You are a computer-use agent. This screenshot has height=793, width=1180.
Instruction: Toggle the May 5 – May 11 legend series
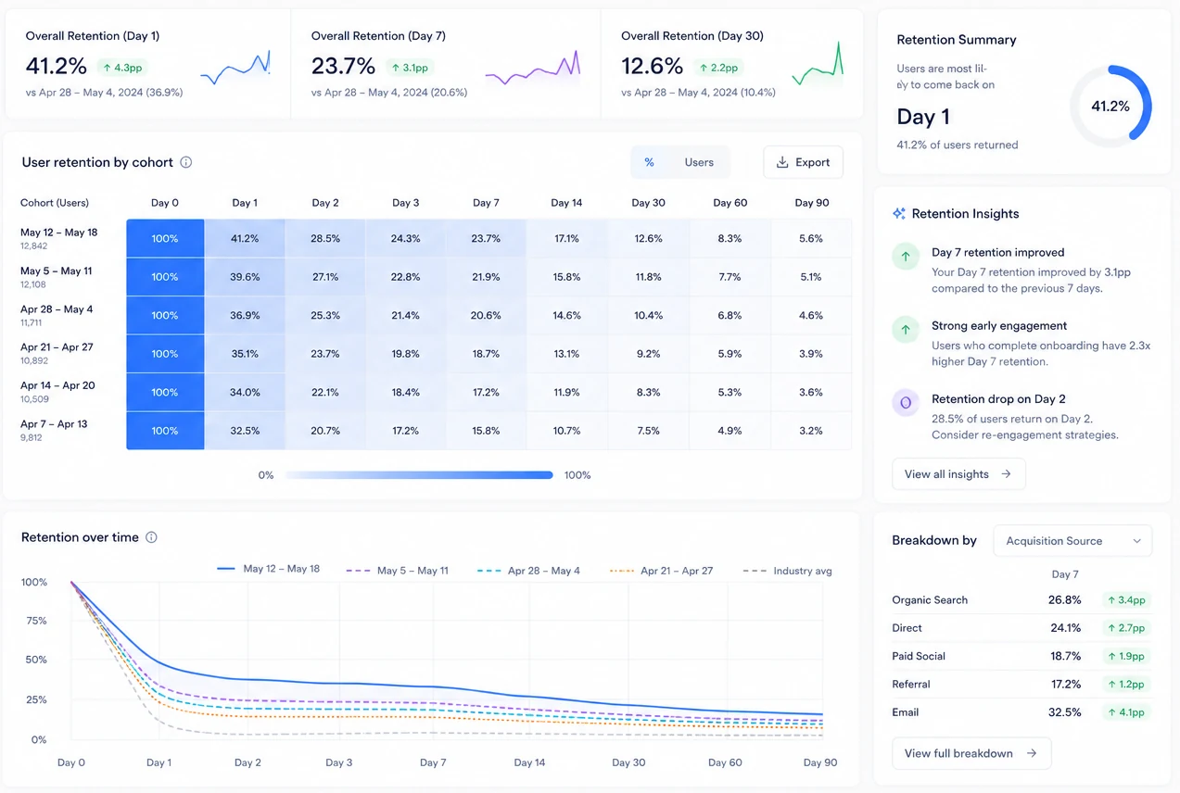coord(397,571)
